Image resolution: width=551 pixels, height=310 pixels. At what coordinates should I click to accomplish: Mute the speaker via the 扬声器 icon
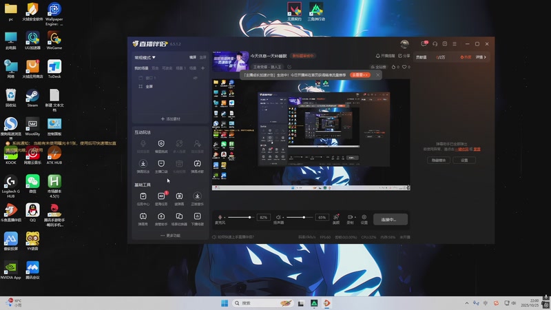coord(278,217)
